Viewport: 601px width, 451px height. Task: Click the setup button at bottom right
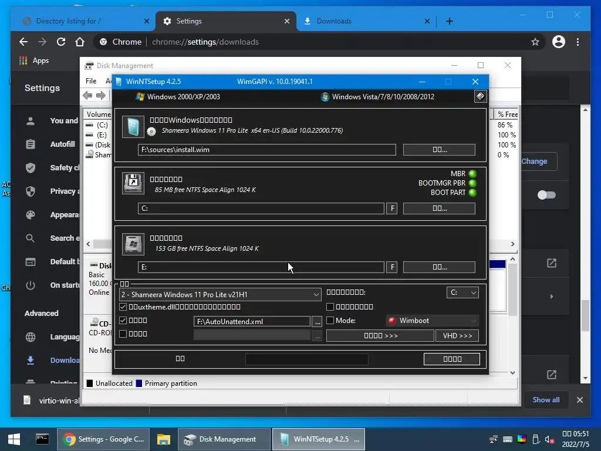point(452,359)
